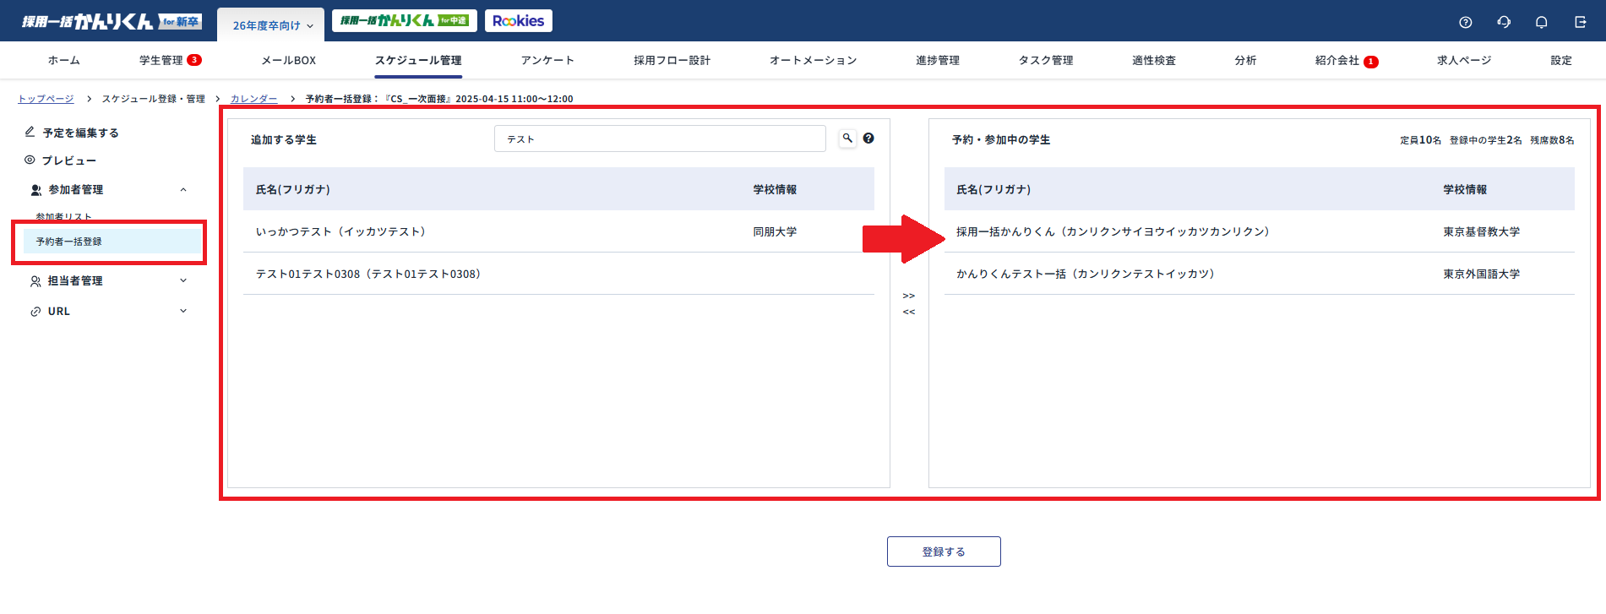The height and width of the screenshot is (614, 1606).
Task: Click the headset support icon
Action: point(1504,23)
